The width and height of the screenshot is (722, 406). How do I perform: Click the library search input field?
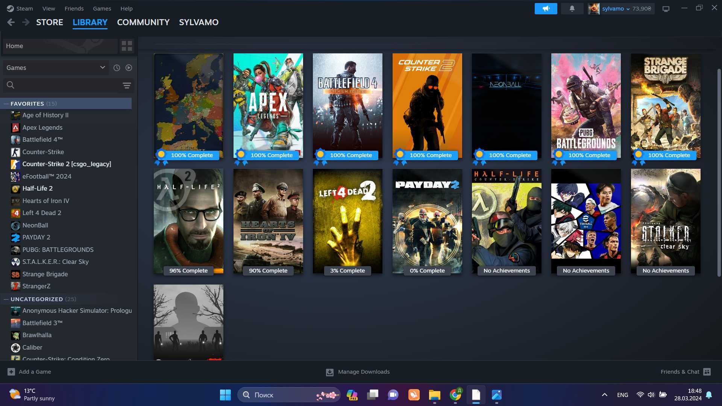[68, 85]
